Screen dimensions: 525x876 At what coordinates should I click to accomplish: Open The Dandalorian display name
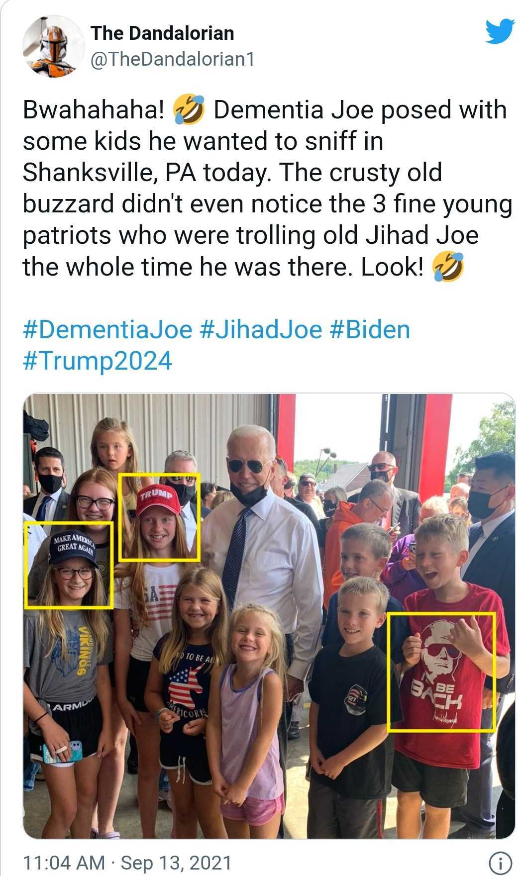162,33
